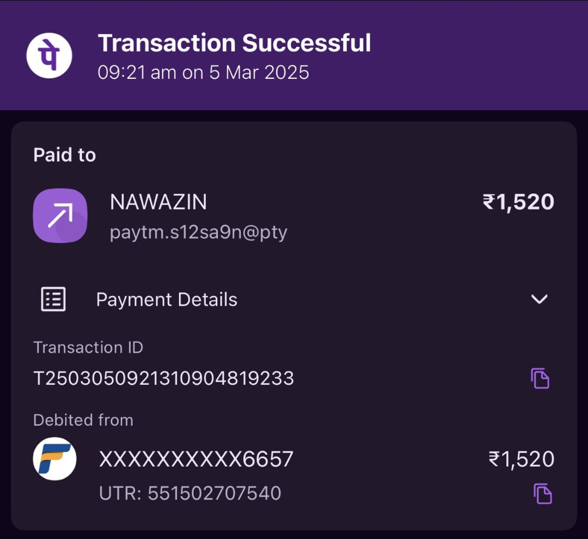This screenshot has height=539, width=588.
Task: Select recipient name NAWAZIN
Action: (x=158, y=203)
